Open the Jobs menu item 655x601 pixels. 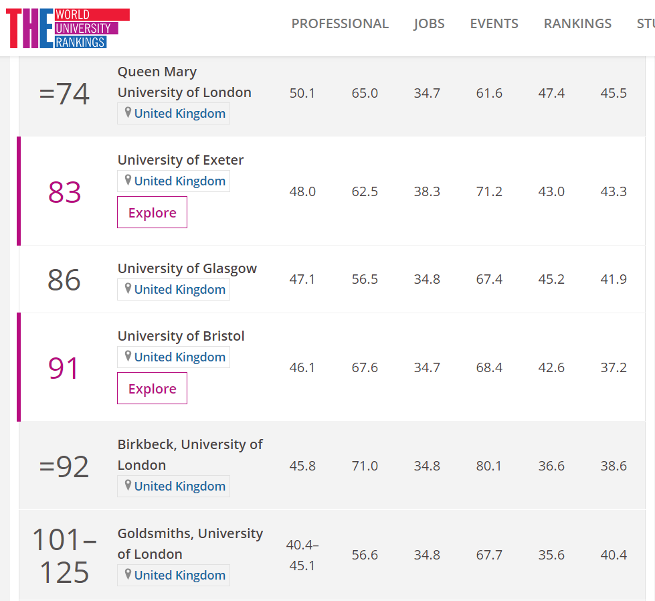(429, 23)
